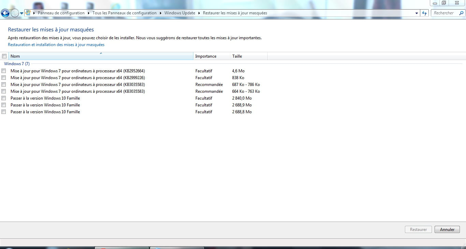Open 'Restauration et installation des mises à jour masquées' link
466x249 pixels.
click(56, 45)
